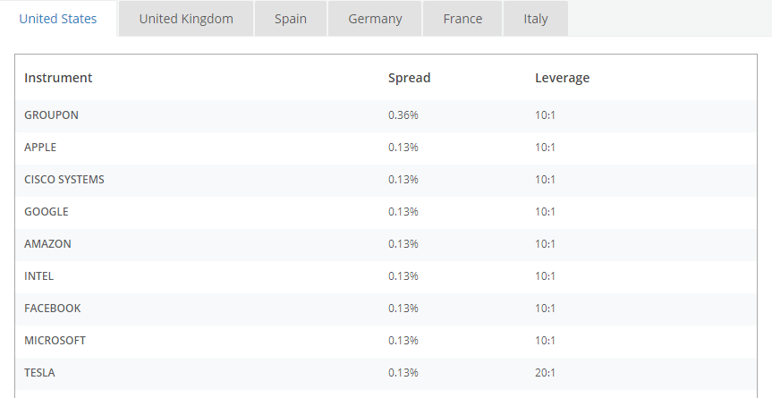Click the Instrument column header
Viewport: 772px width, 398px height.
coord(58,78)
